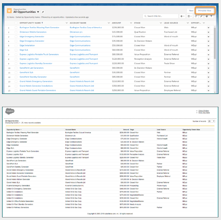
Task: Select the Edge Installation row checkbox
Action: [16, 46]
